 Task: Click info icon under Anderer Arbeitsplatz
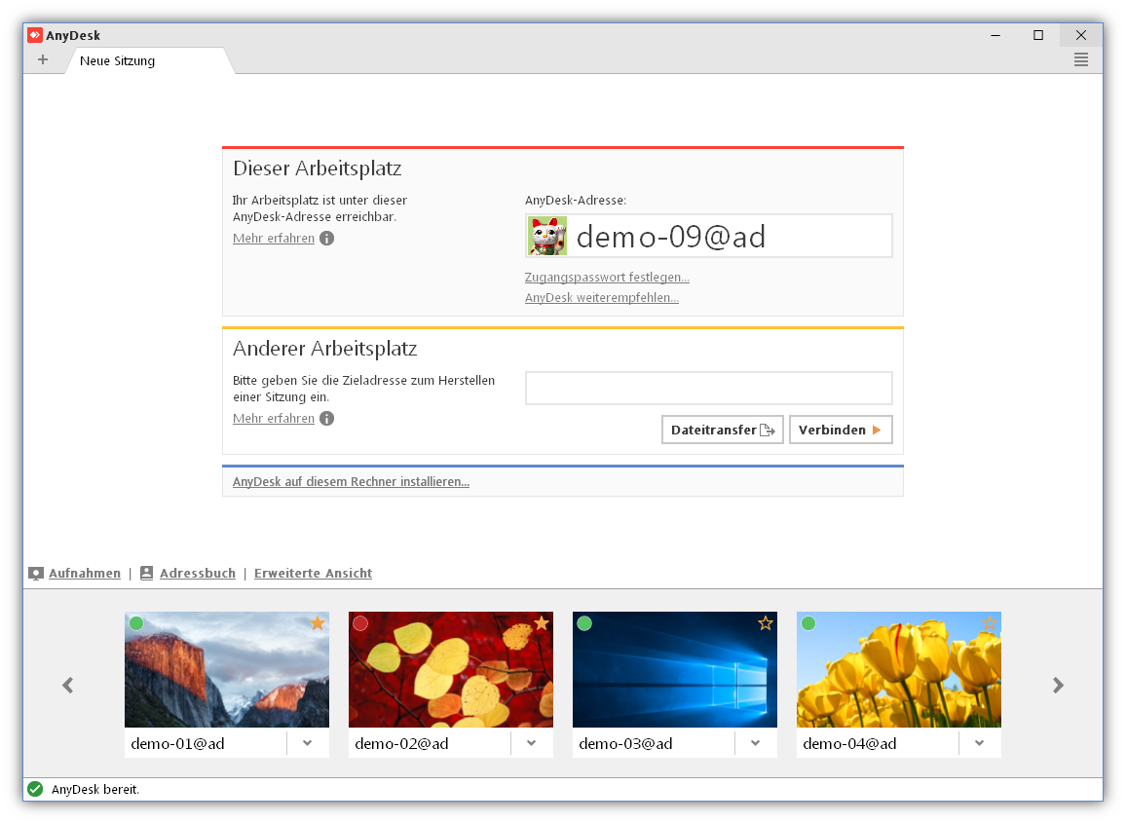[327, 419]
